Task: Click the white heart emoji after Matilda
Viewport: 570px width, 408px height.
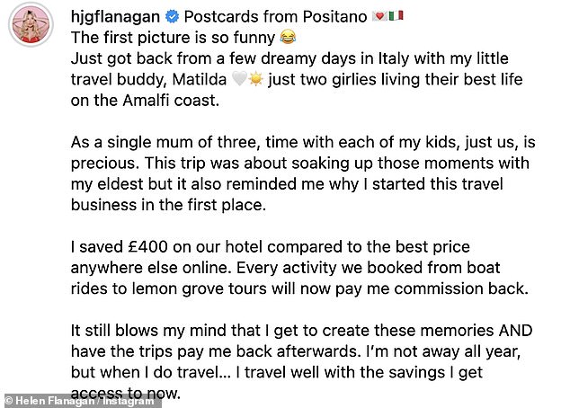Action: 239,79
